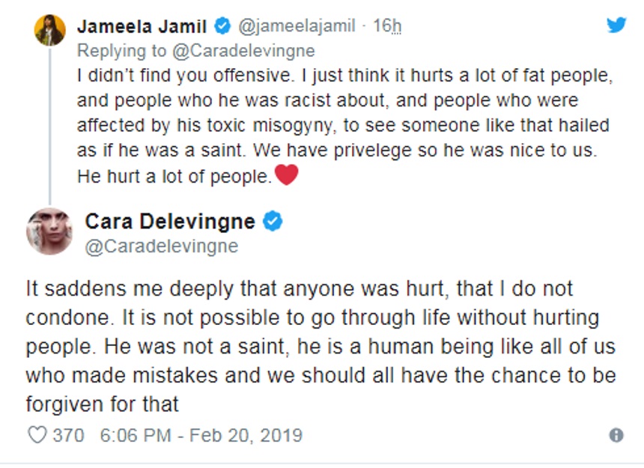Visit the @jameelajamil handle link
This screenshot has width=644, height=468.
[x=297, y=27]
